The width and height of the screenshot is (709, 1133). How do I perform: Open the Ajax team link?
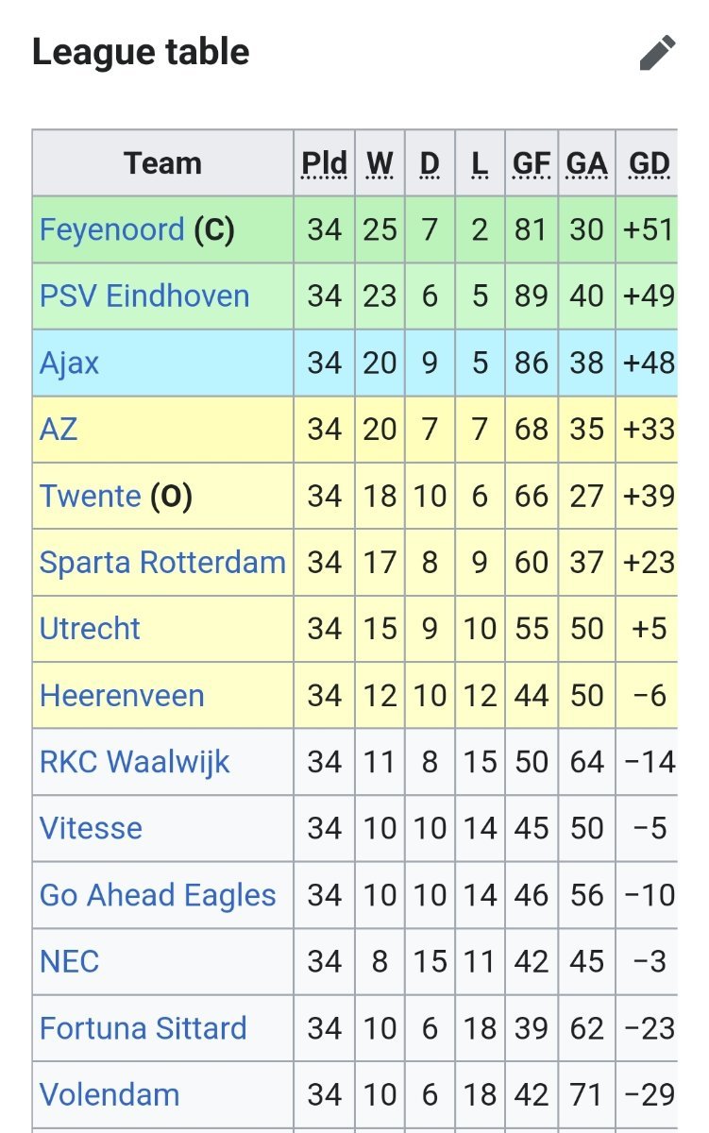point(69,364)
